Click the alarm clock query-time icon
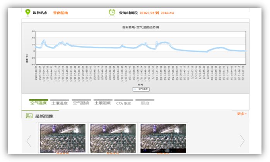Screen dimensions: 270x162 pos(112,13)
